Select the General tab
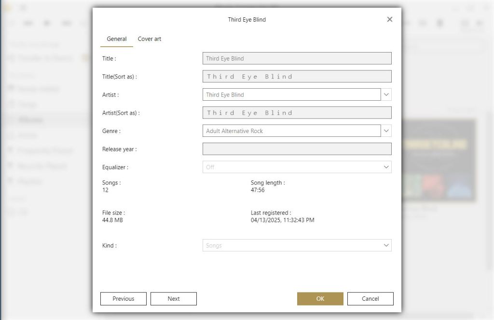Image resolution: width=494 pixels, height=320 pixels. tap(117, 39)
